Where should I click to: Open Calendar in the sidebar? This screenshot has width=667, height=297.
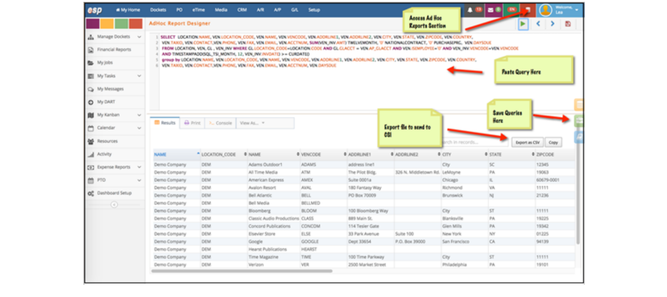pyautogui.click(x=115, y=128)
